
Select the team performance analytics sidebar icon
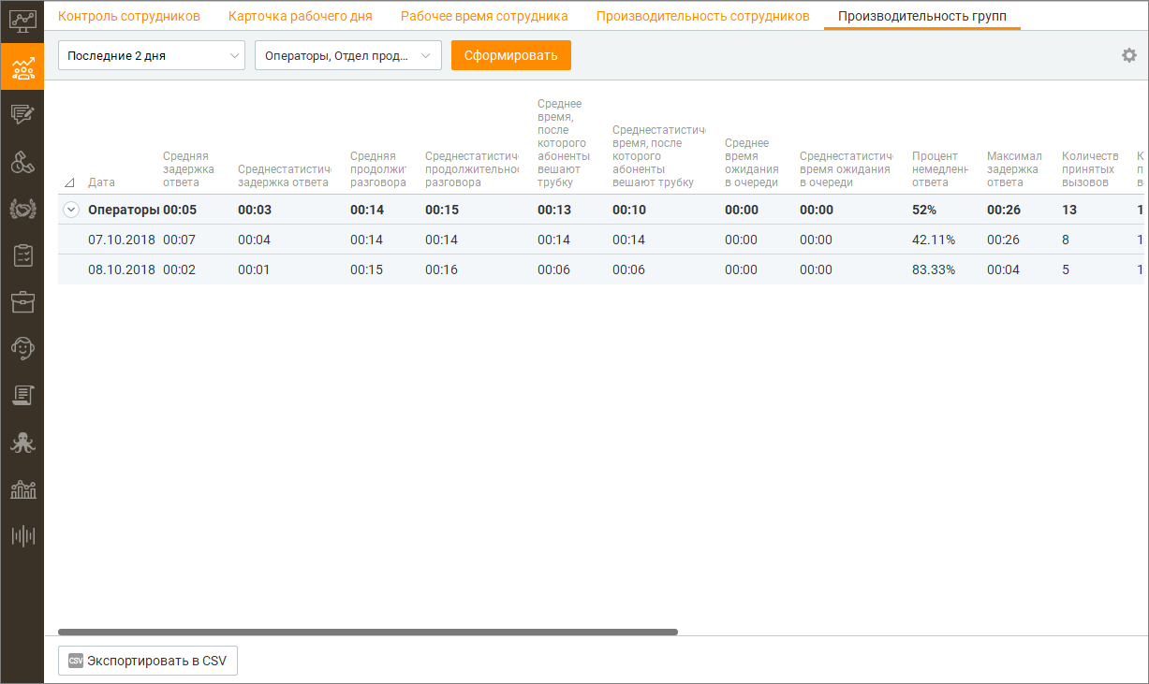pyautogui.click(x=22, y=67)
